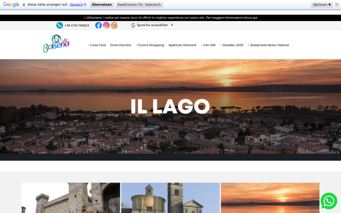Open the Sprache auswählen language selector
The image size is (341, 213).
pyautogui.click(x=152, y=26)
